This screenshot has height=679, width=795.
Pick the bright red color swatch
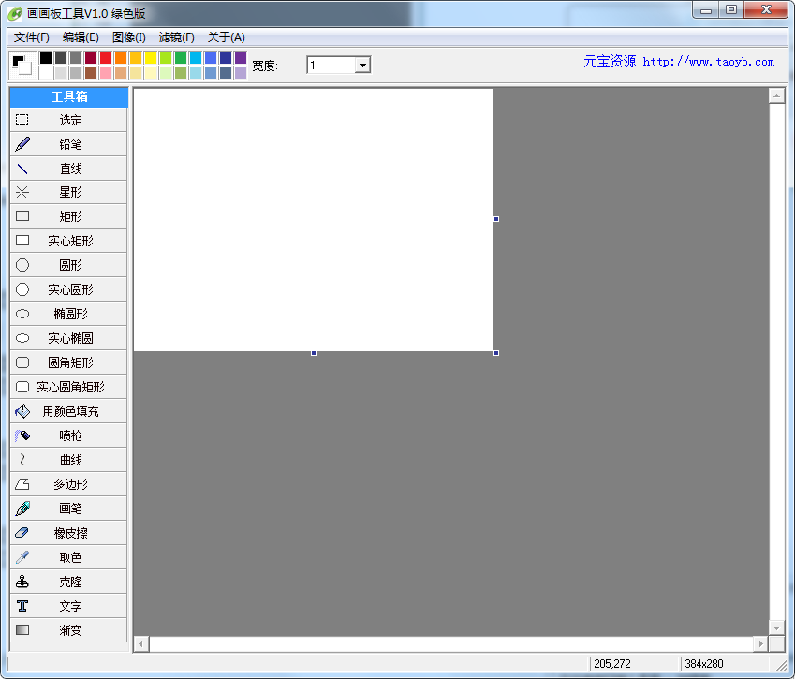point(106,58)
